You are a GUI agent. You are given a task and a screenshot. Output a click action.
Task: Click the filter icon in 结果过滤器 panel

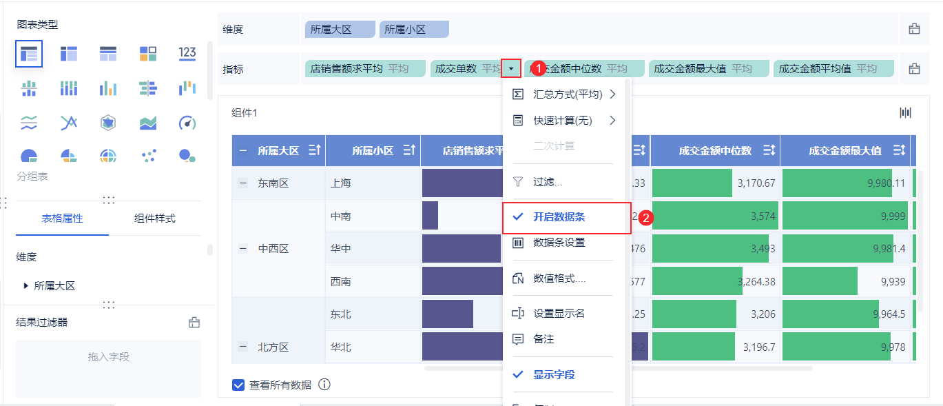click(x=194, y=322)
